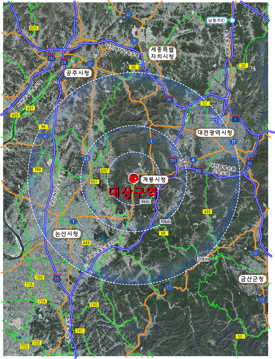Image resolution: width=275 pixels, height=359 pixels.
Task: Click the expressway 300 shield icon
Action: click(x=198, y=170)
